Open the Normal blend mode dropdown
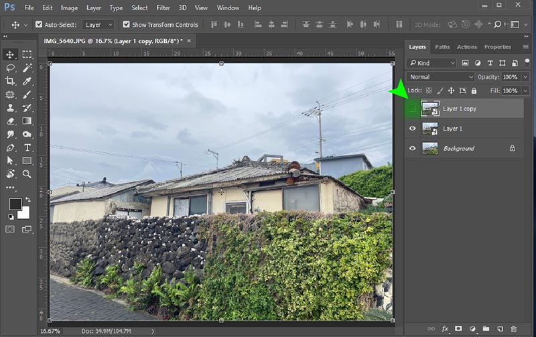 [441, 77]
